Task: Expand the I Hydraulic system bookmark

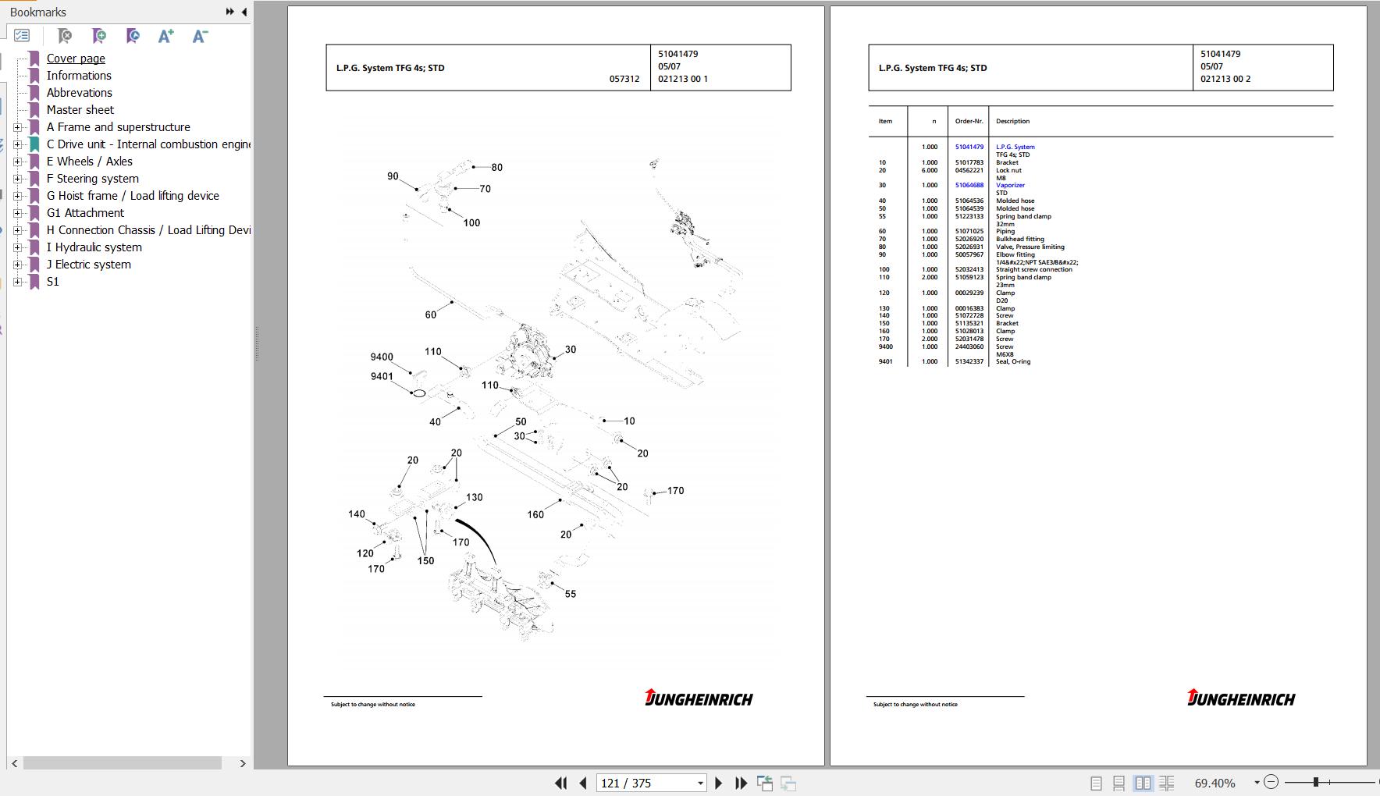Action: (x=18, y=247)
